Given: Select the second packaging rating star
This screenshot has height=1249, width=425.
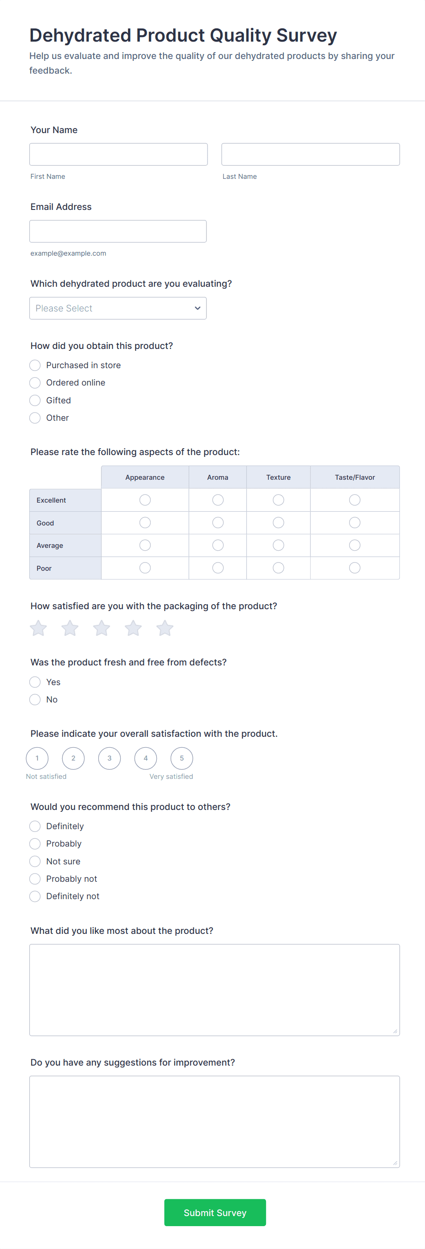Looking at the screenshot, I should click(x=70, y=628).
